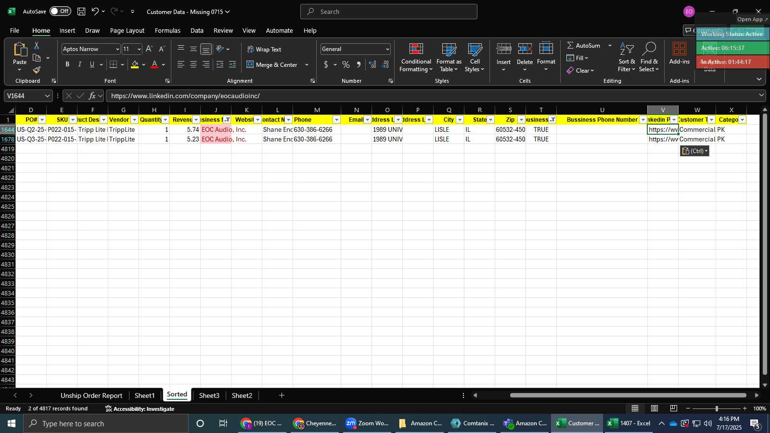Expand the Name Box dropdown
The image size is (770, 433).
(x=47, y=96)
